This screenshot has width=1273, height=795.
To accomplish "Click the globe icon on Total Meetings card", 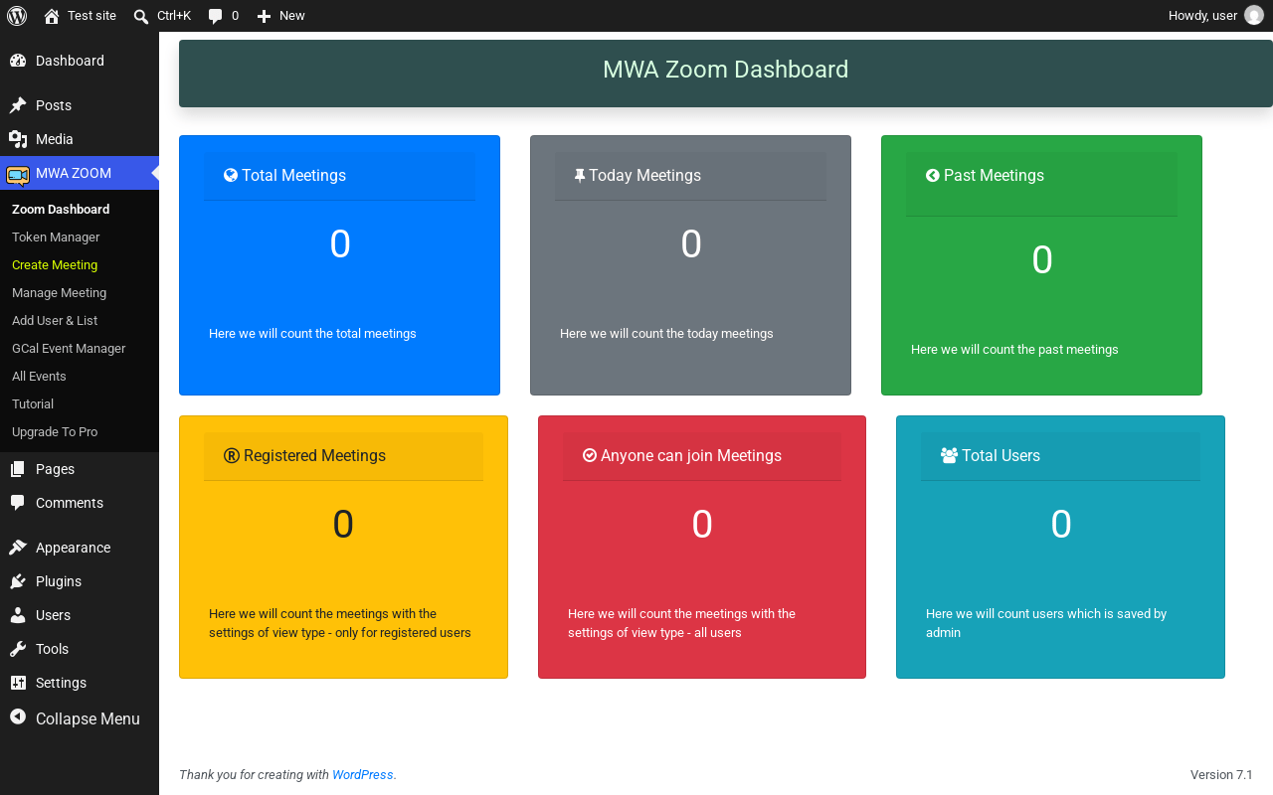I will click(x=231, y=175).
